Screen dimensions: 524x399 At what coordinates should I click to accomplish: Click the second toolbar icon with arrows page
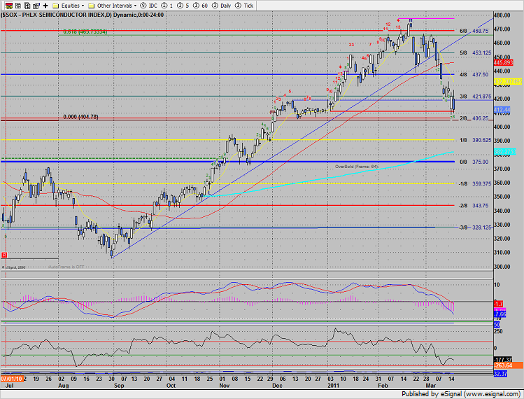pyautogui.click(x=18, y=6)
